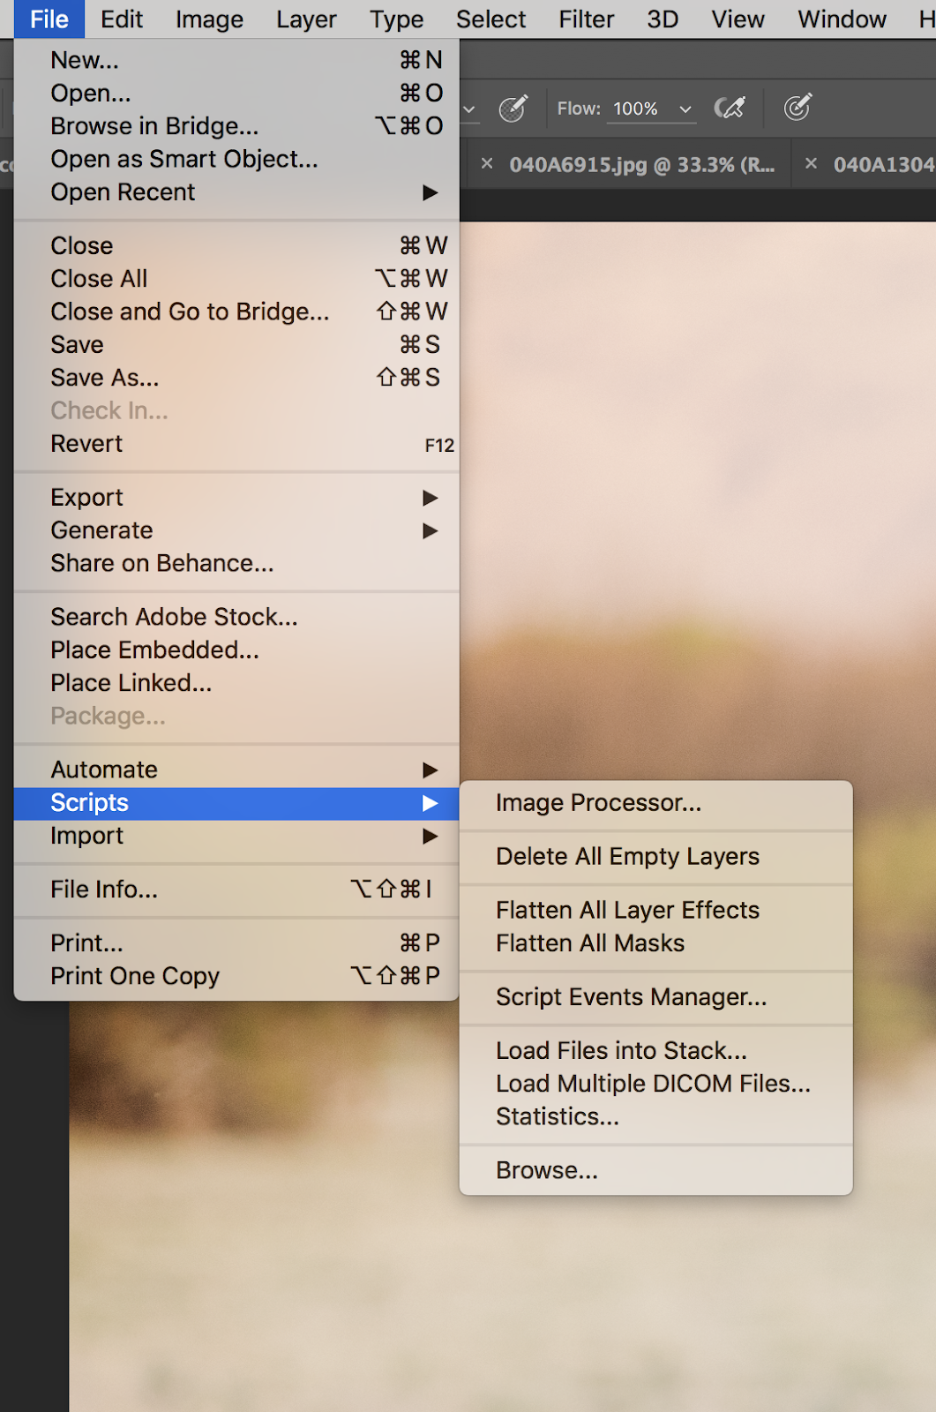Open the Layer menu
This screenshot has width=936, height=1412.
[306, 19]
